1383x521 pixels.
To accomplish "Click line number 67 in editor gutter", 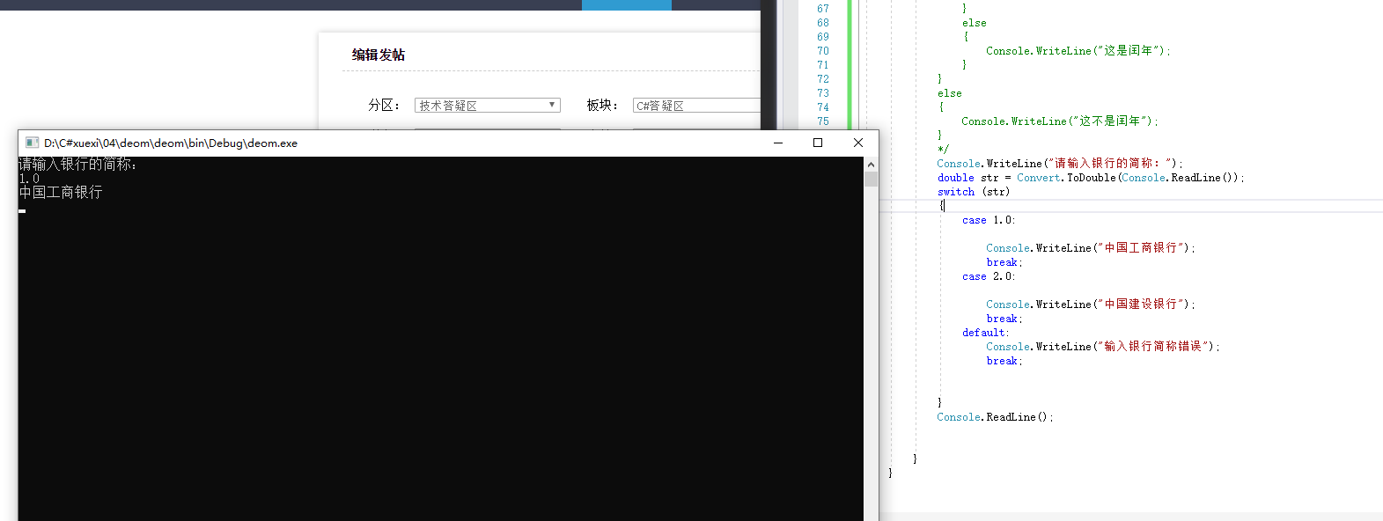I will coord(823,9).
